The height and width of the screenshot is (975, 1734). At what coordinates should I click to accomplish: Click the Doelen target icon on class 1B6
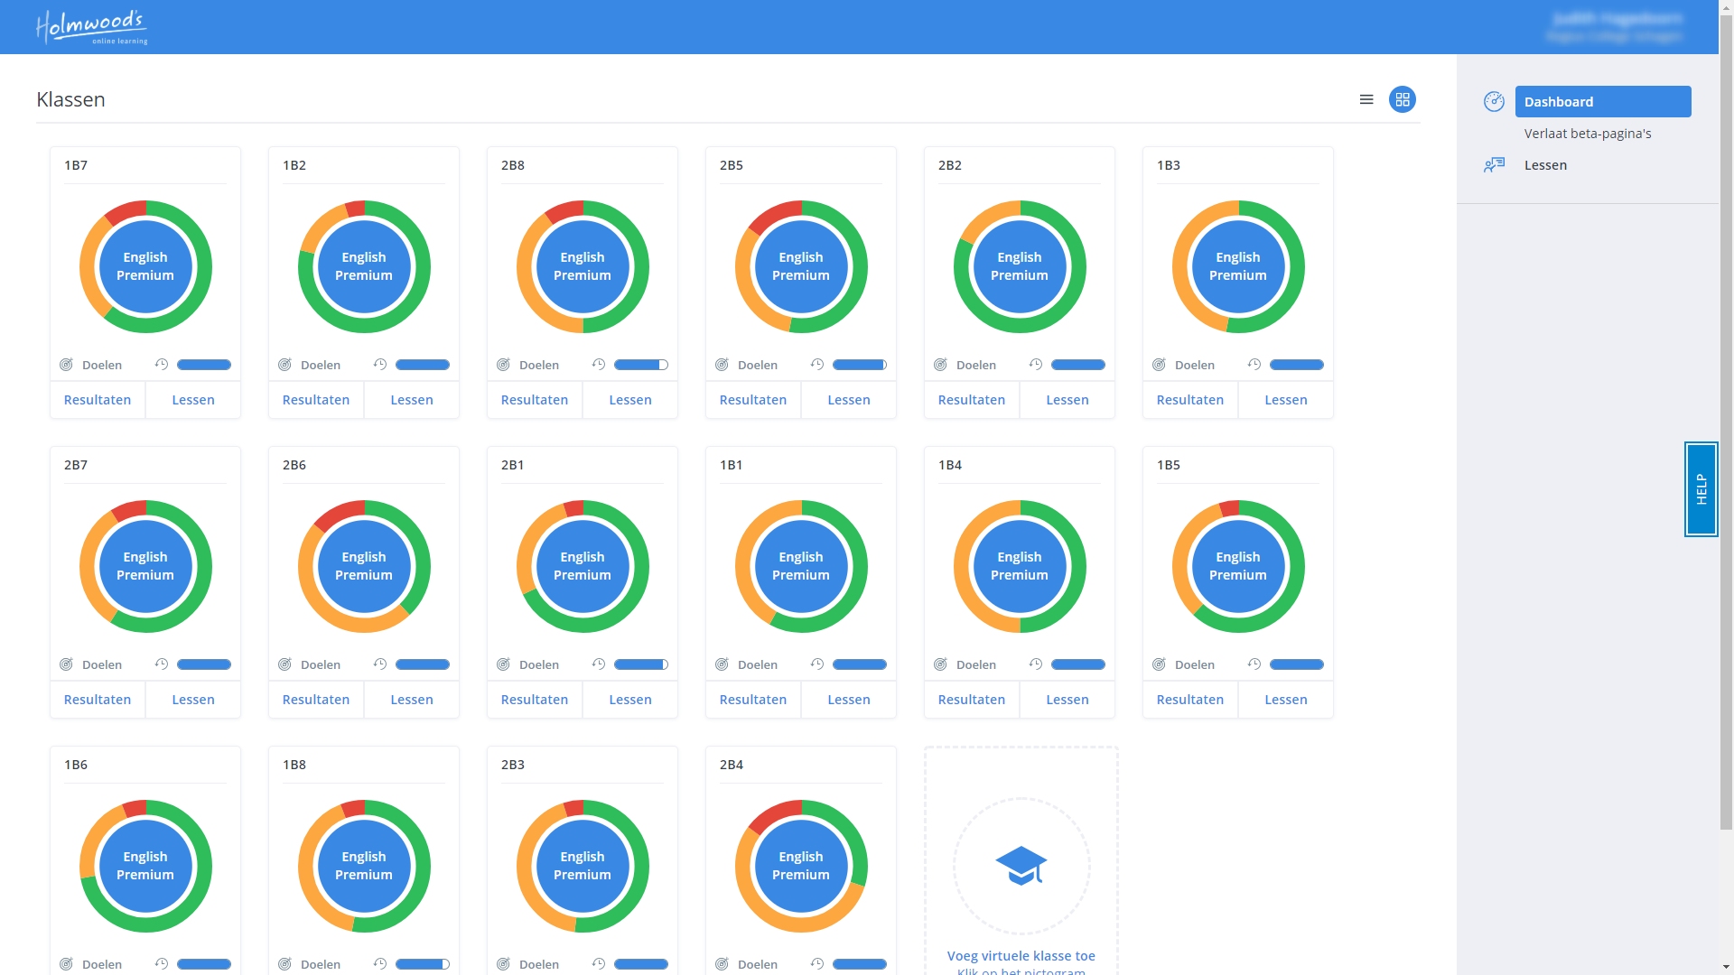tap(66, 964)
